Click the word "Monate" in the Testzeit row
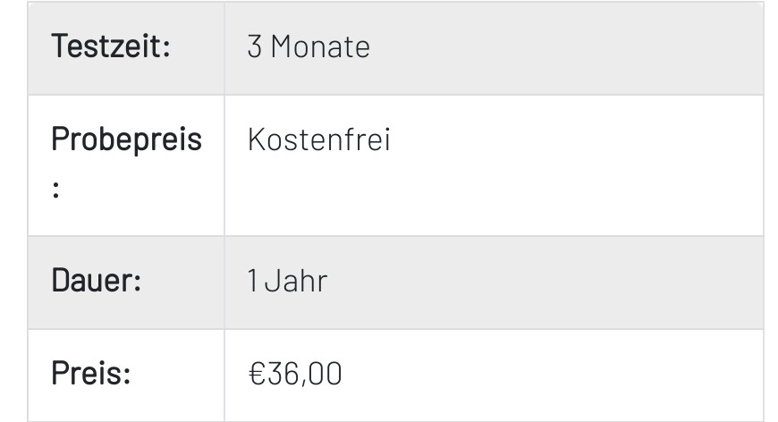Screen dimensions: 778x422 [320, 47]
